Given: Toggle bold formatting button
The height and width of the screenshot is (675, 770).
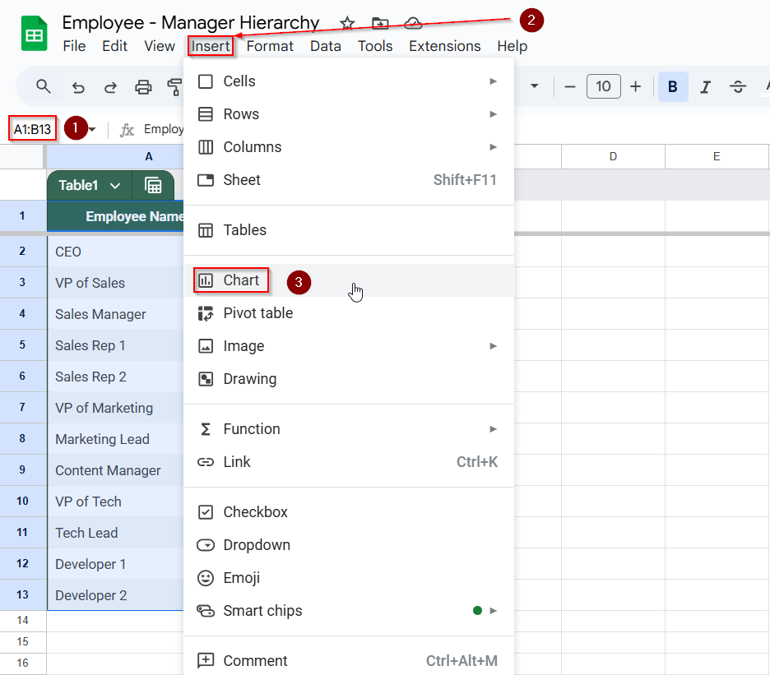Looking at the screenshot, I should (673, 87).
